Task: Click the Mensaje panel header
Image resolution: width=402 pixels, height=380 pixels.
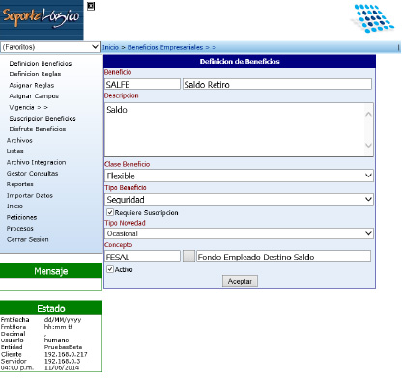Action: tap(51, 271)
